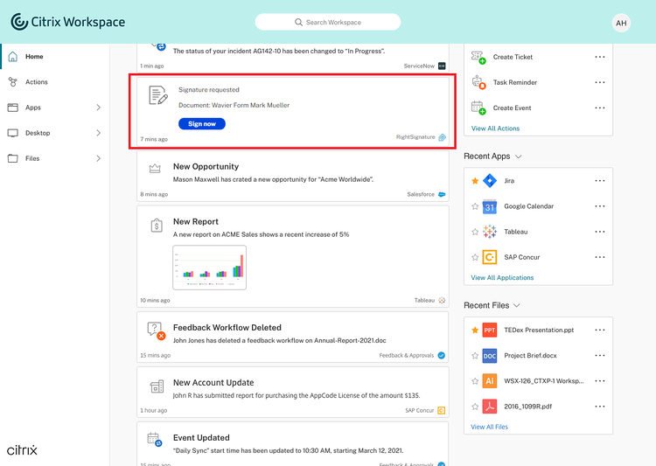Viewport: 656px width, 466px height.
Task: Click the PPT file icon for TEDex Presentation
Action: pos(490,330)
